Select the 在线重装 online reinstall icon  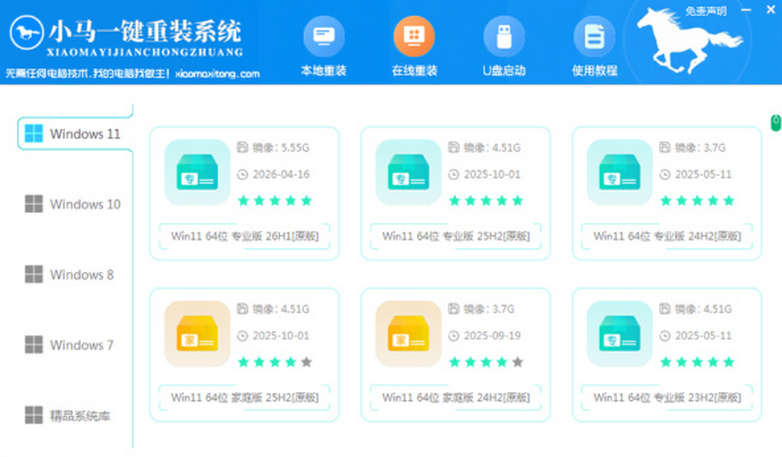414,35
